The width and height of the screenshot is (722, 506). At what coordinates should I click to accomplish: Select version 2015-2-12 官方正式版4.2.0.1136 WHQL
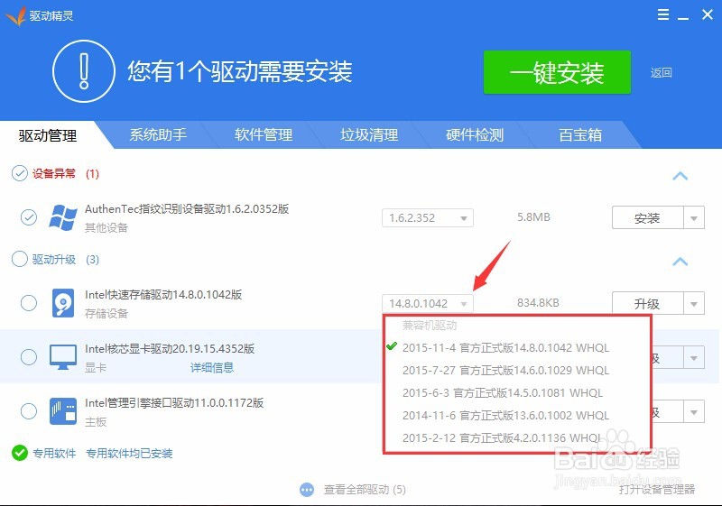click(x=502, y=438)
